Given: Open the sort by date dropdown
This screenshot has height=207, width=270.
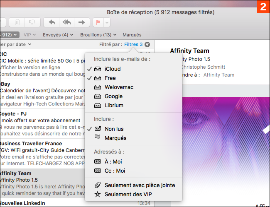Looking at the screenshot, I should point(15,44).
